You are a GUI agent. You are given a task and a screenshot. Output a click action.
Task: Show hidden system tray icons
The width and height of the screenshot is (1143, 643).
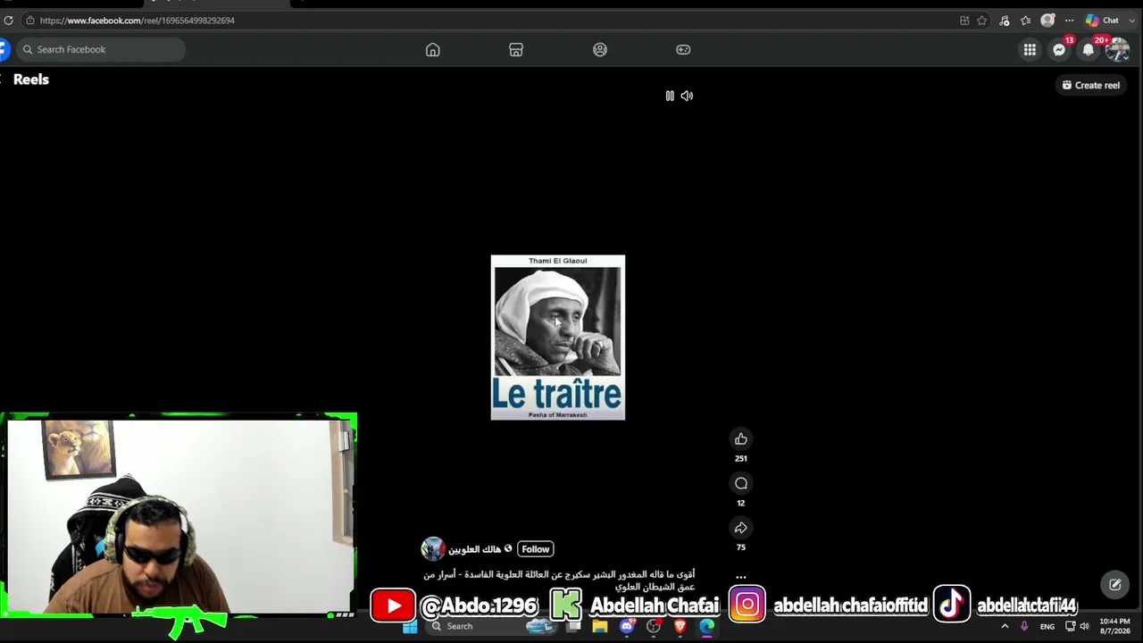[x=1005, y=626]
